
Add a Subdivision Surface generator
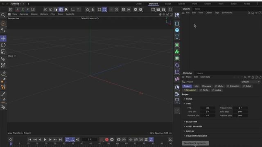tap(177, 45)
